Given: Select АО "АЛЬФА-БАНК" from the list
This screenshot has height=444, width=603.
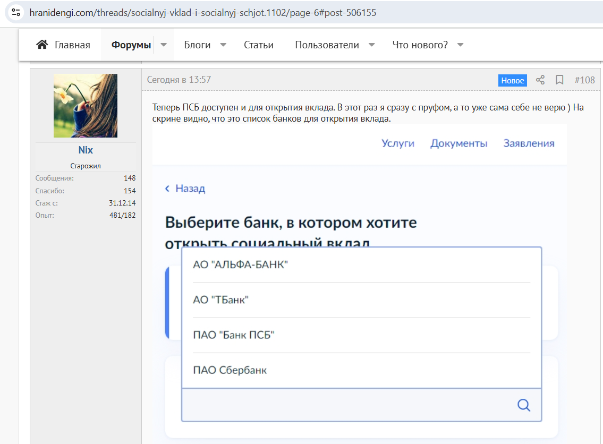Looking at the screenshot, I should coord(361,264).
